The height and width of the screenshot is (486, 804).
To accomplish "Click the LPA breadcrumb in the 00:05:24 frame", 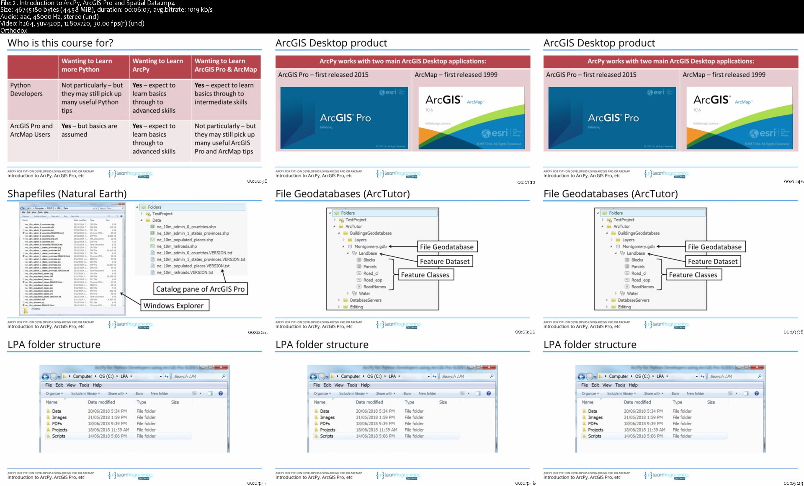I will pos(660,376).
